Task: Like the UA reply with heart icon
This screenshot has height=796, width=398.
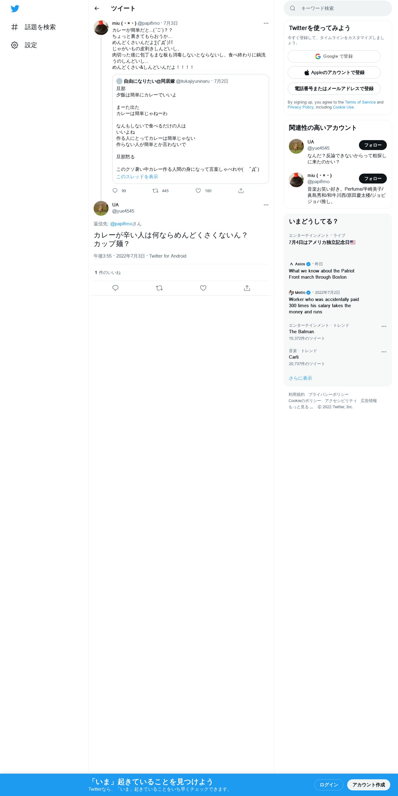Action: (x=203, y=288)
